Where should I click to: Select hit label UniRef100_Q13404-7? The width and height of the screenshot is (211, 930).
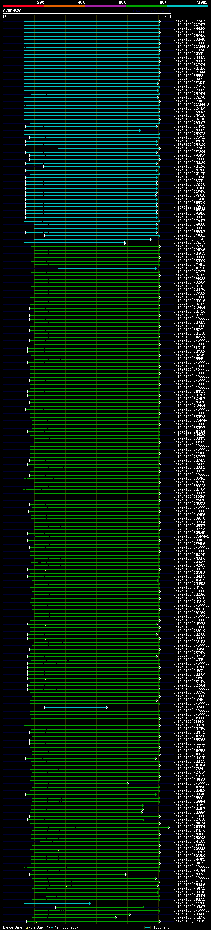(x=191, y=421)
